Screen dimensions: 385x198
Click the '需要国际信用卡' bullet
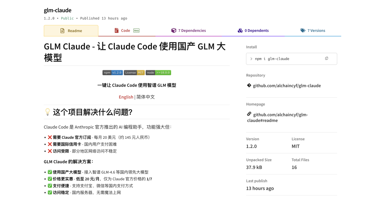click(82, 144)
